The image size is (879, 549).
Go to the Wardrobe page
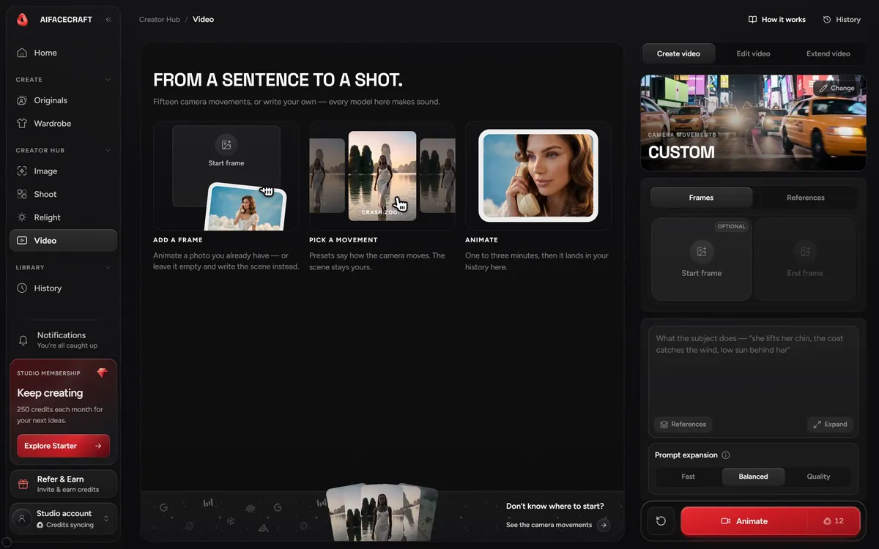pyautogui.click(x=63, y=124)
